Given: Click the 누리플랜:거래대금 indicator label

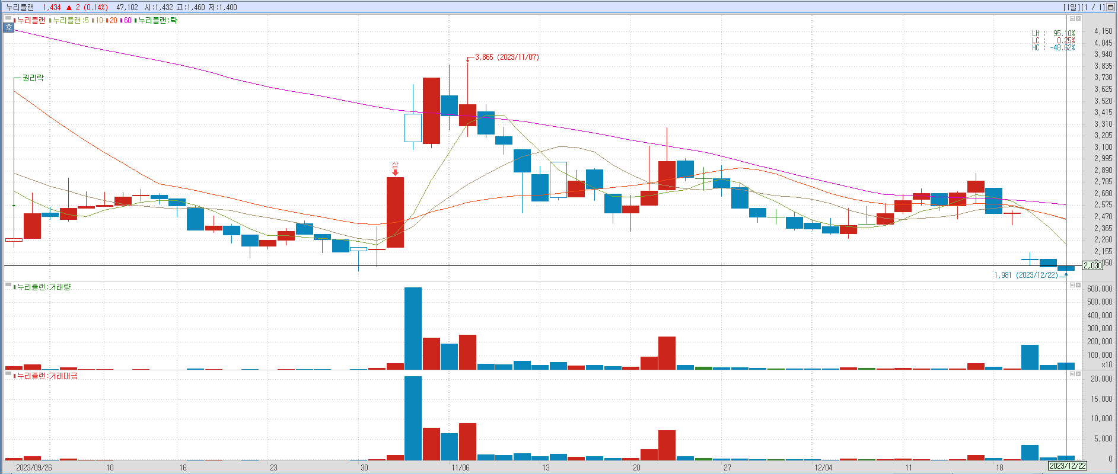Looking at the screenshot, I should (47, 376).
